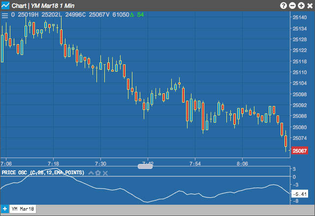Screen dimensions: 315x216
Task: Click the plus icon in title bar
Action: click(x=301, y=5)
